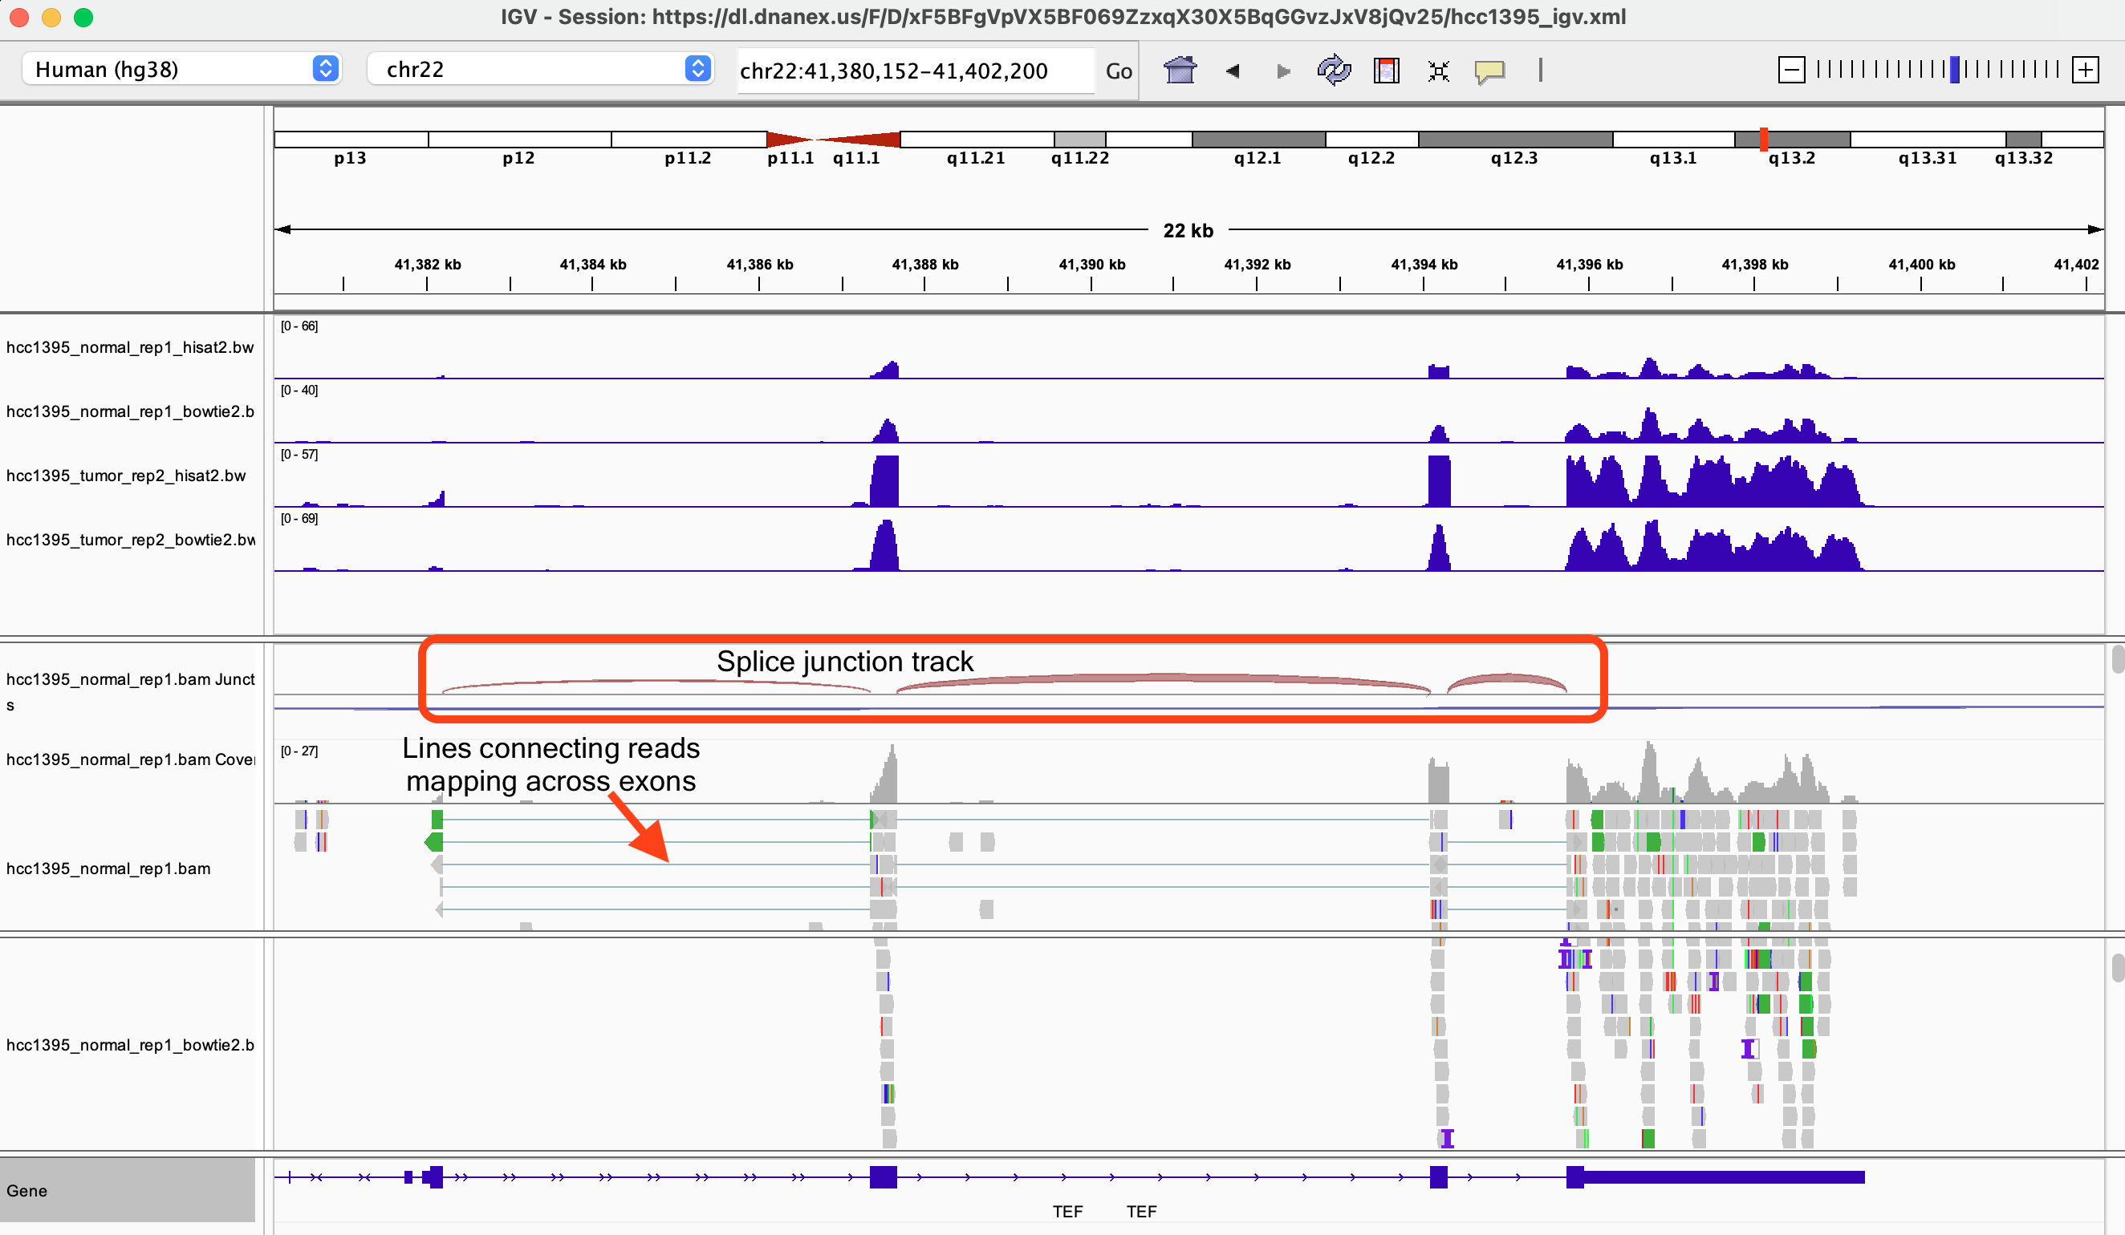
Task: Click the define region of interest icon
Action: click(x=1387, y=70)
